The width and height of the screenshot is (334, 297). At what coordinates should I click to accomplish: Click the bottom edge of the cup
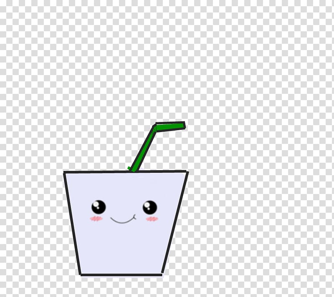coord(121,274)
